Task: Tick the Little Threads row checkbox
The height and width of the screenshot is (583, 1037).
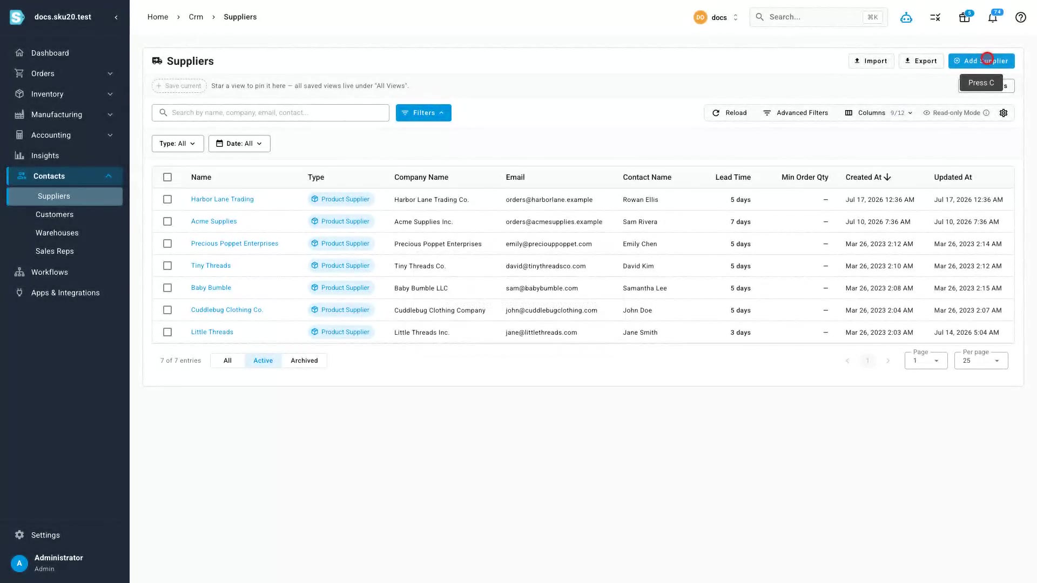Action: click(x=167, y=332)
